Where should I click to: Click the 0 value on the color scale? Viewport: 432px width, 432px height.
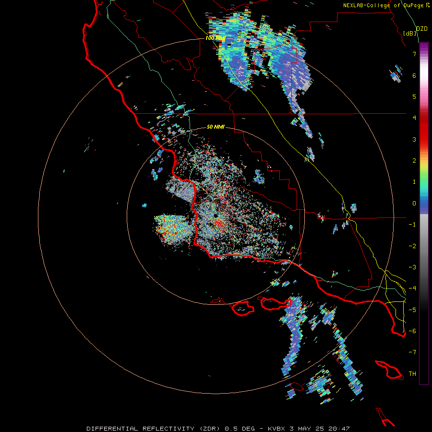click(414, 204)
